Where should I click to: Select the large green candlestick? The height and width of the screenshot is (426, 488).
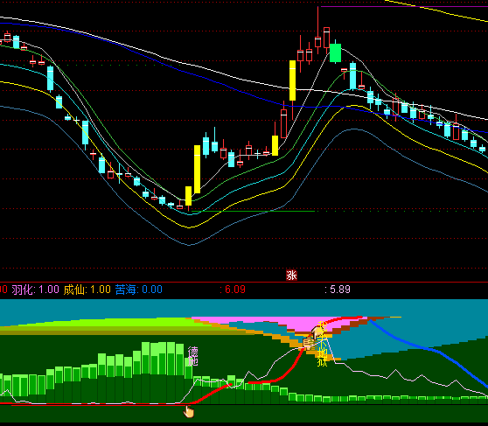coord(335,53)
